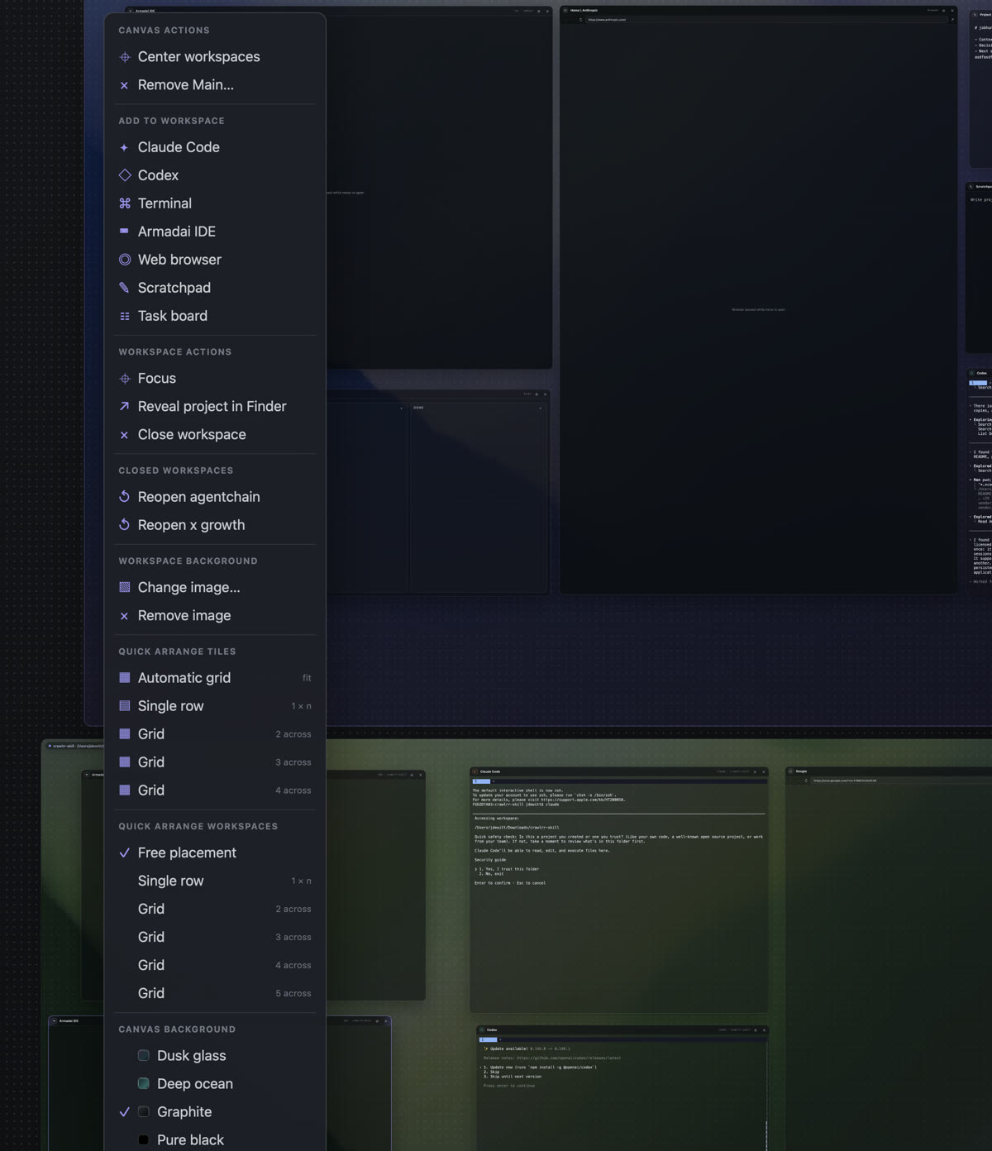Arrange tiles in a Single row
992x1151 pixels.
click(x=215, y=705)
